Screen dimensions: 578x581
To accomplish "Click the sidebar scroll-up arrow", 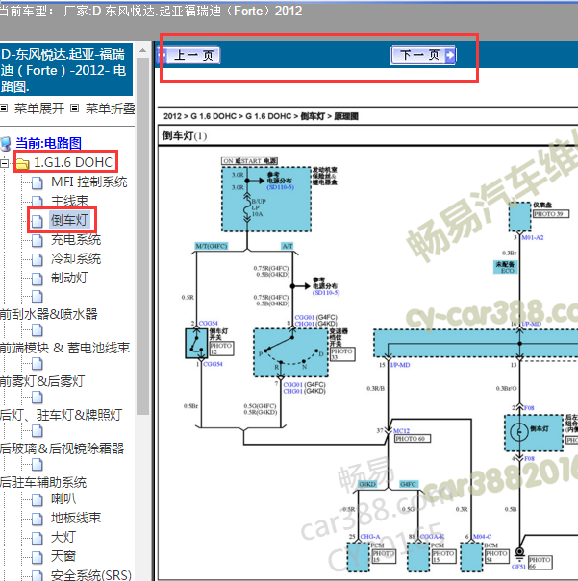I will tap(143, 50).
